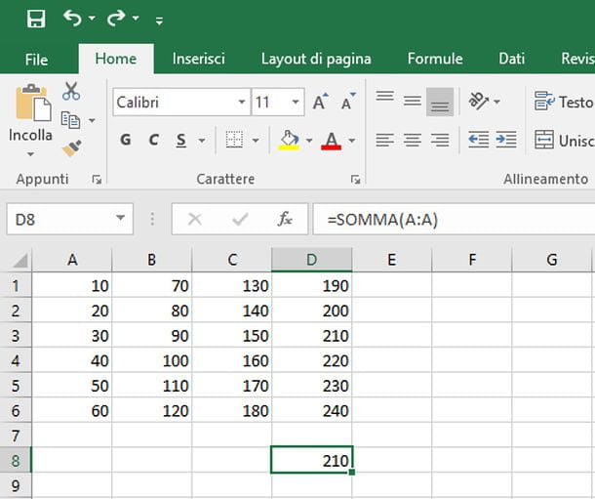
Task: Select column A header
Action: (72, 260)
